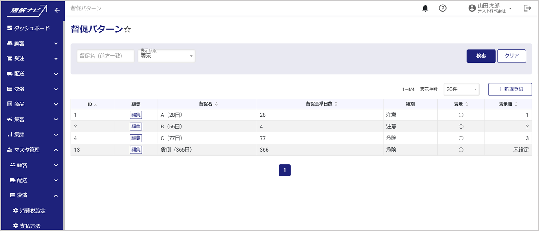The image size is (539, 231).
Task: Open help via question mark icon
Action: coord(442,8)
